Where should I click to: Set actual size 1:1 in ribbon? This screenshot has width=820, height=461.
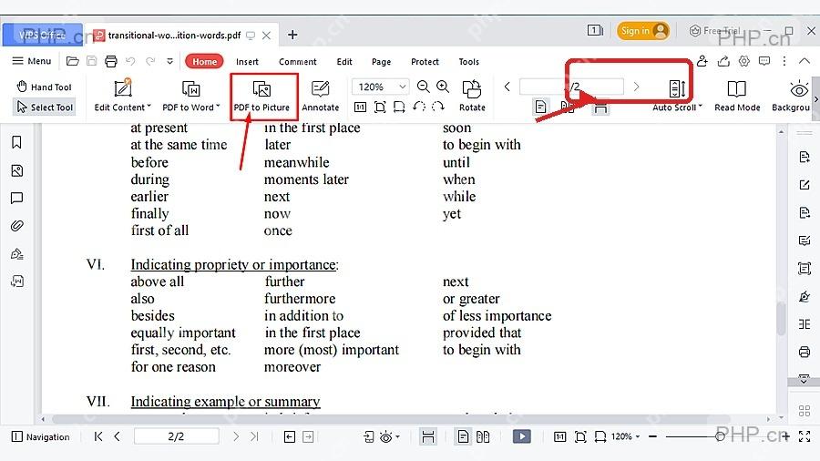point(360,108)
